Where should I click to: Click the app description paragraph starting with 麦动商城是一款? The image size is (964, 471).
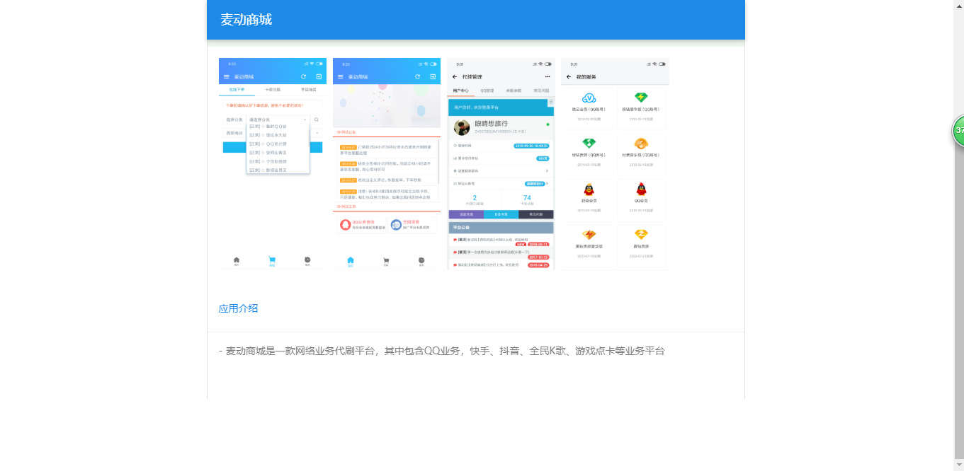[442, 351]
